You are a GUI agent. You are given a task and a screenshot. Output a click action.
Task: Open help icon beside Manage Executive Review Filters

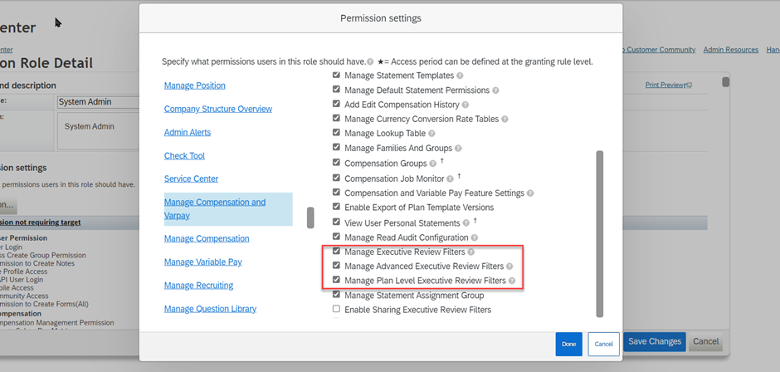pos(471,252)
